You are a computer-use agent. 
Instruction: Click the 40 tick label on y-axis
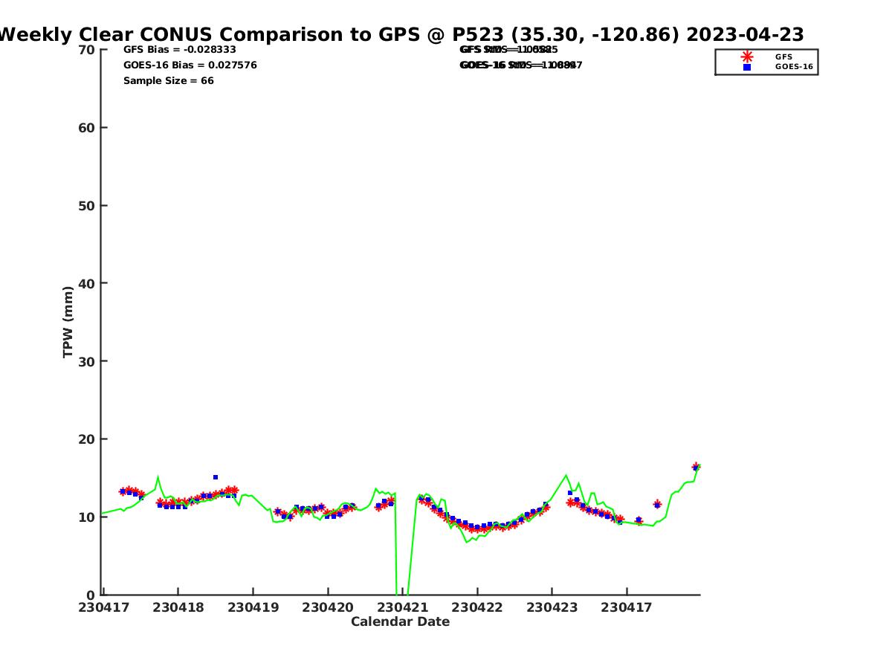tap(87, 283)
